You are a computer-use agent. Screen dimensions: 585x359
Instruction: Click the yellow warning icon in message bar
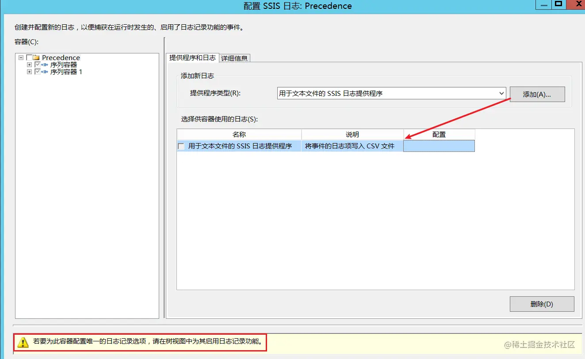pyautogui.click(x=23, y=342)
